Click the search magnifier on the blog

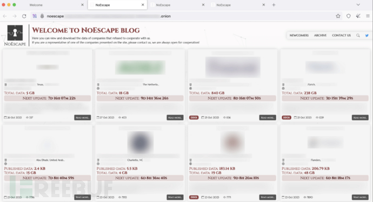point(358,36)
